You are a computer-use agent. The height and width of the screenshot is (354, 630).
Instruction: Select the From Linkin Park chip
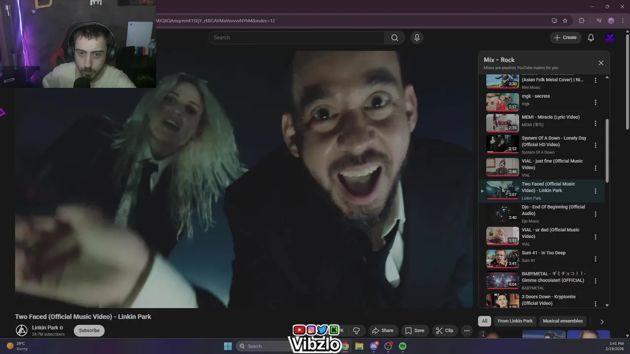pos(515,321)
